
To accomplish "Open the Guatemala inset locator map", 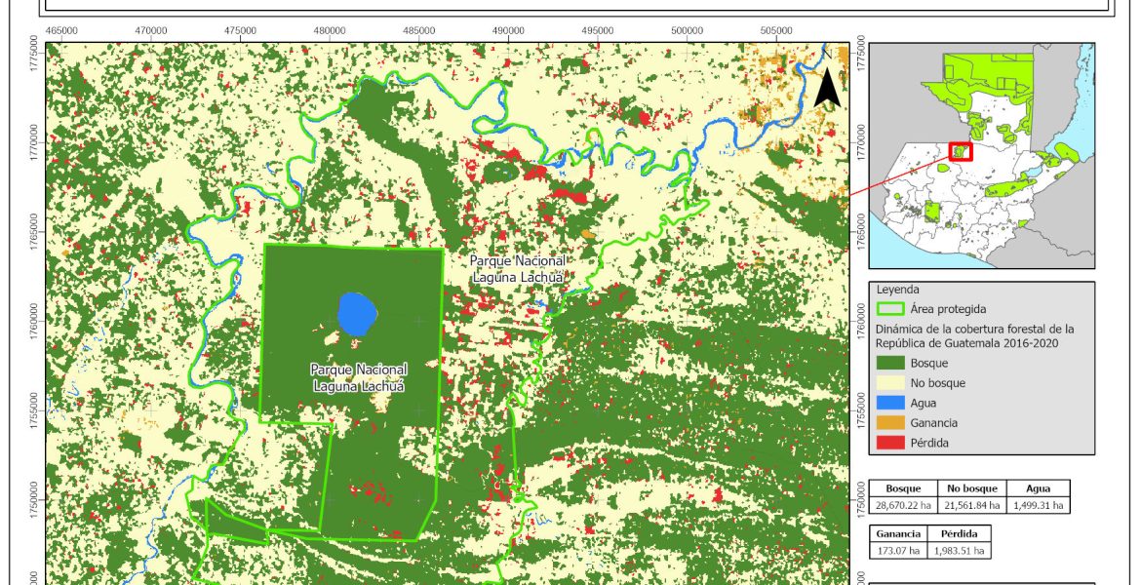I will (981, 155).
